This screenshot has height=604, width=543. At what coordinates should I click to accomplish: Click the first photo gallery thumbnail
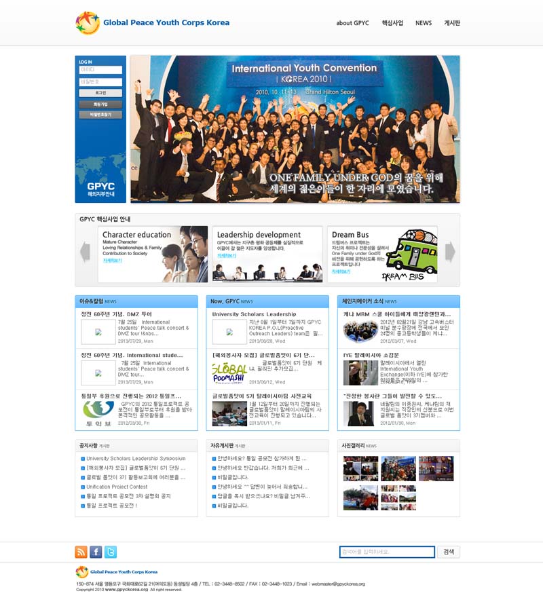pyautogui.click(x=360, y=468)
